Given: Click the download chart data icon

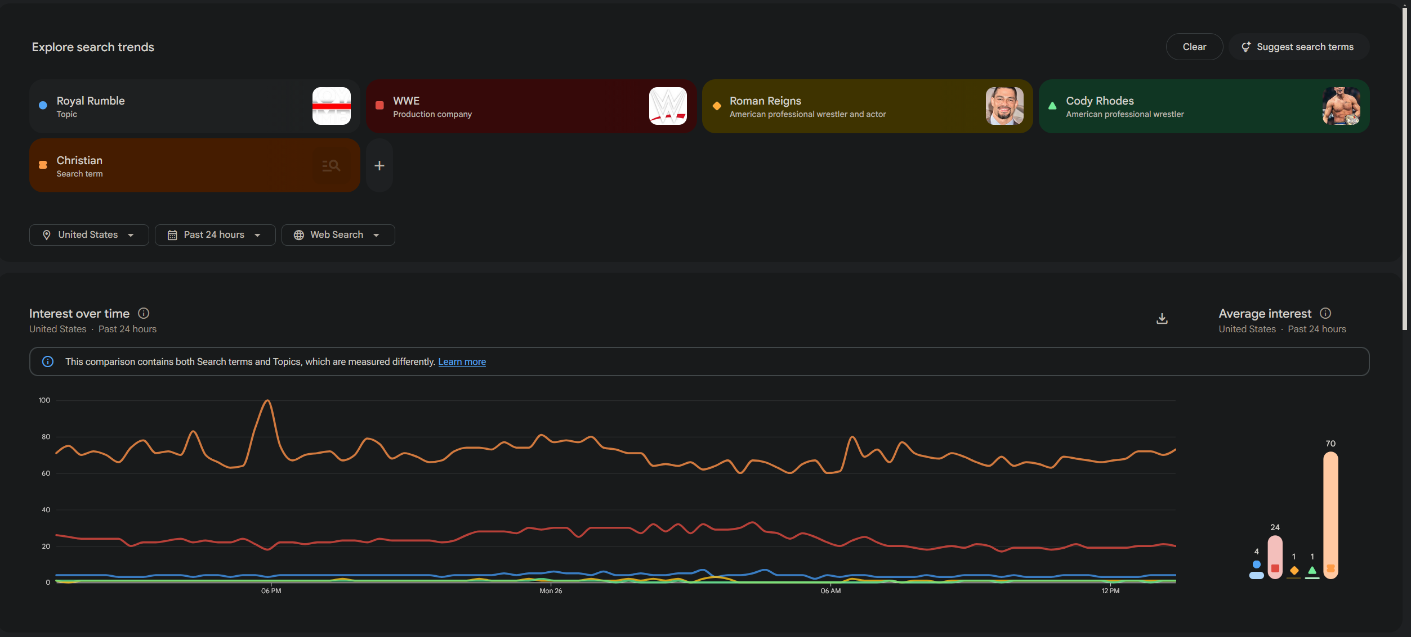Looking at the screenshot, I should pos(1162,319).
